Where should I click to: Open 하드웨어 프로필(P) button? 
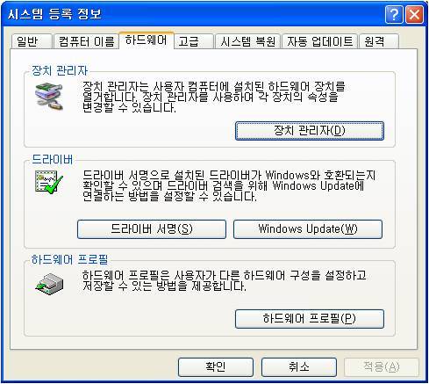click(310, 319)
